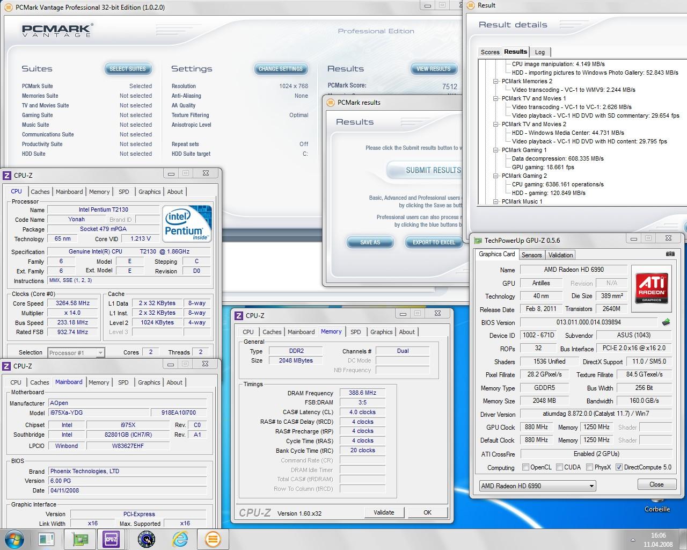Viewport: 687px width, 550px height.
Task: Save the BIOS via the chip icon
Action: [x=666, y=322]
